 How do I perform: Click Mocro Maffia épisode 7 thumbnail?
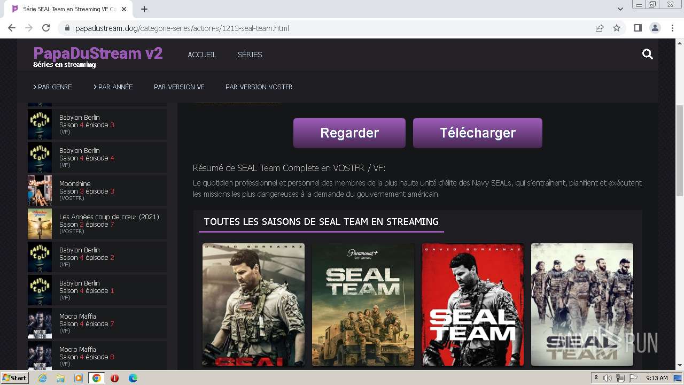[x=40, y=323]
